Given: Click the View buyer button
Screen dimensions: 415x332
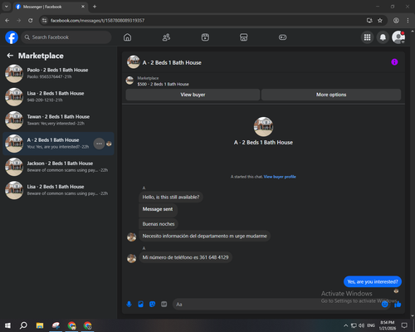Looking at the screenshot, I should pos(193,95).
